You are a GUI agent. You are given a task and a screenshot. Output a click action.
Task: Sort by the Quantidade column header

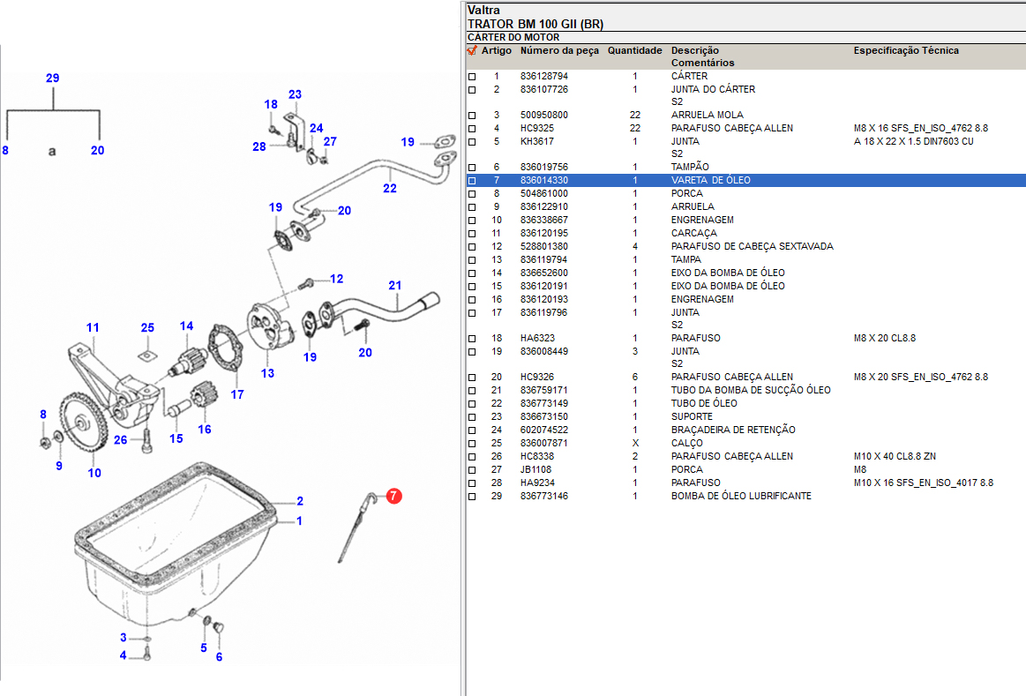click(634, 50)
